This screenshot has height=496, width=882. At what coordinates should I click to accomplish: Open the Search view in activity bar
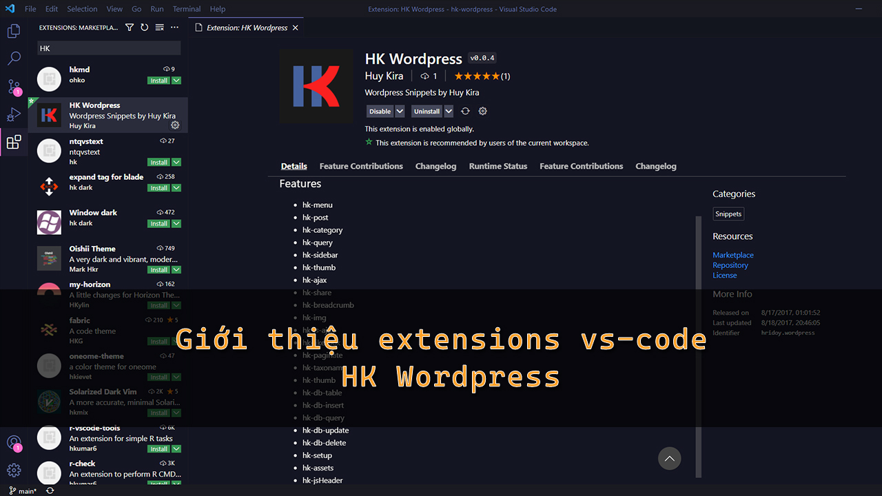[14, 59]
